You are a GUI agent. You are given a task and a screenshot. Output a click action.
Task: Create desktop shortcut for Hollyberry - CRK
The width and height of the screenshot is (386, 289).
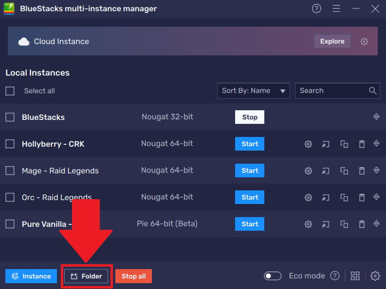click(x=326, y=144)
